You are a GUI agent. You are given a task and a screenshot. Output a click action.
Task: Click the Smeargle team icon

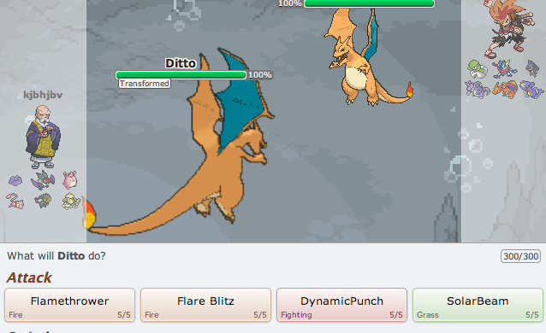pos(71,201)
